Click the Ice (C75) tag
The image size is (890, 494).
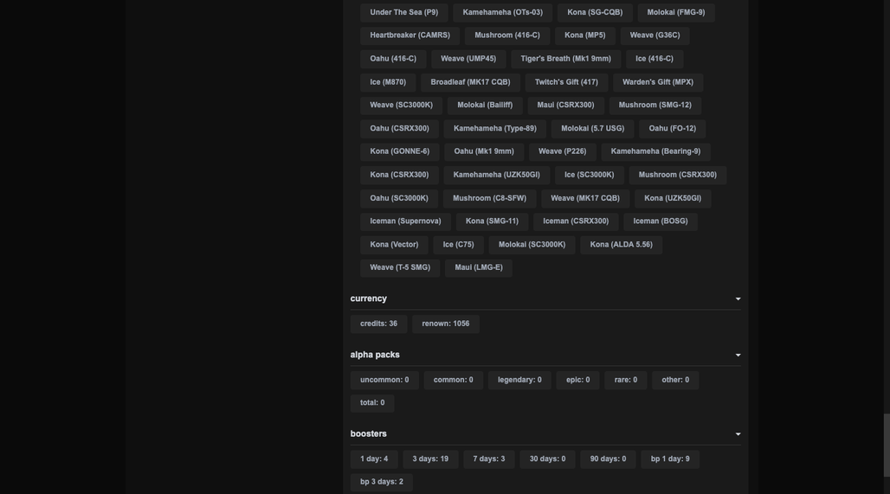click(459, 245)
